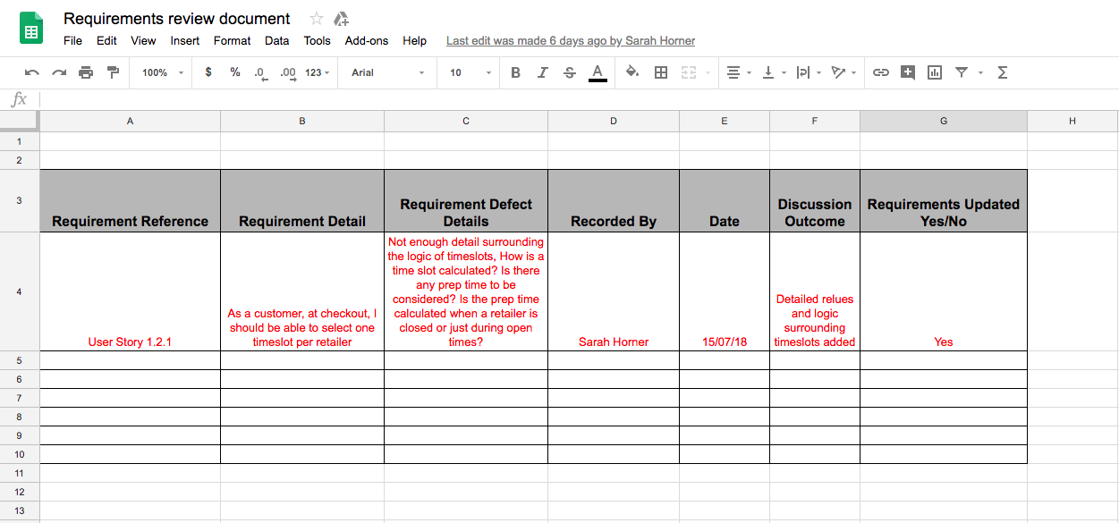Click the select-all corner box
The width and height of the screenshot is (1119, 523).
tap(20, 121)
